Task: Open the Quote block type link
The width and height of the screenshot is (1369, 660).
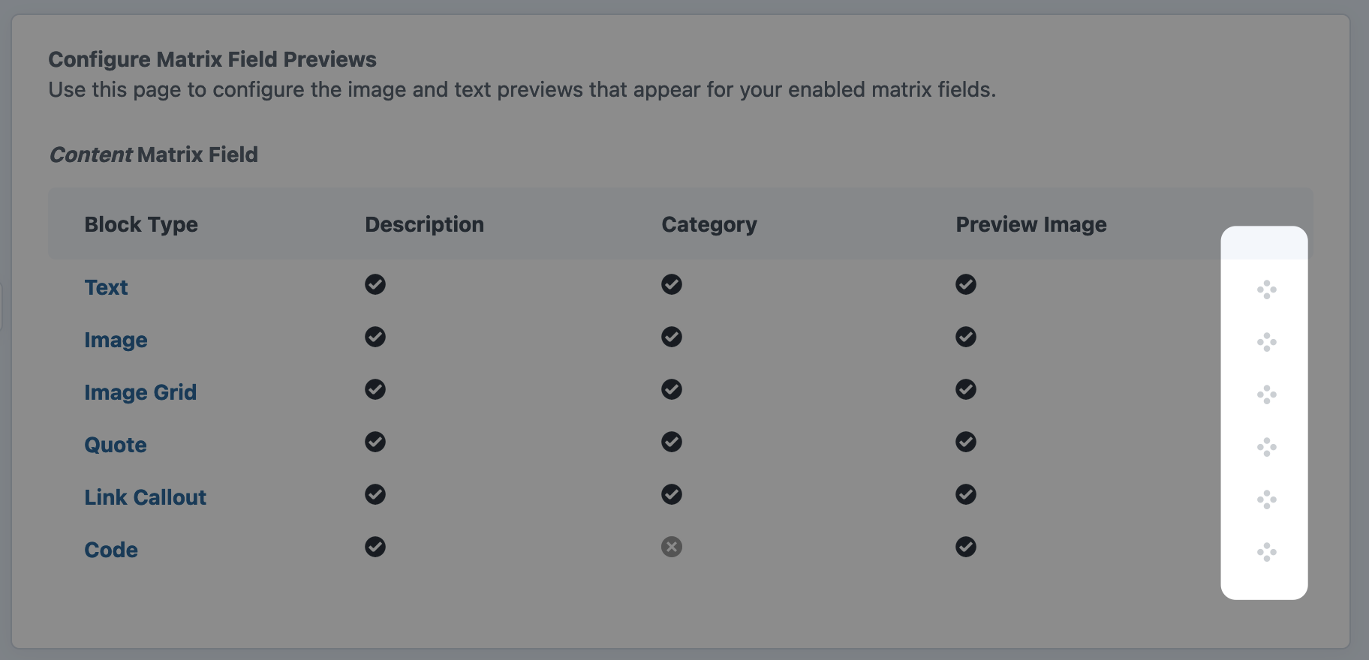Action: [x=116, y=445]
